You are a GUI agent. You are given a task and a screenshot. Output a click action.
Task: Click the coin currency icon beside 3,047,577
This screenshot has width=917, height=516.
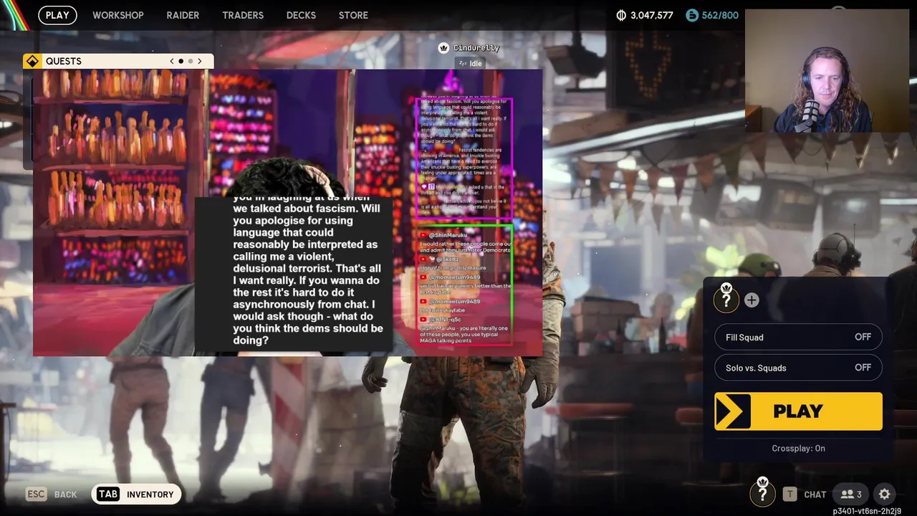tap(621, 15)
